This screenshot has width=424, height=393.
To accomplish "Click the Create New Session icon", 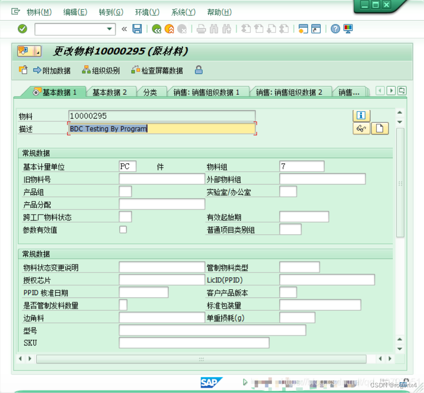I will (303, 29).
